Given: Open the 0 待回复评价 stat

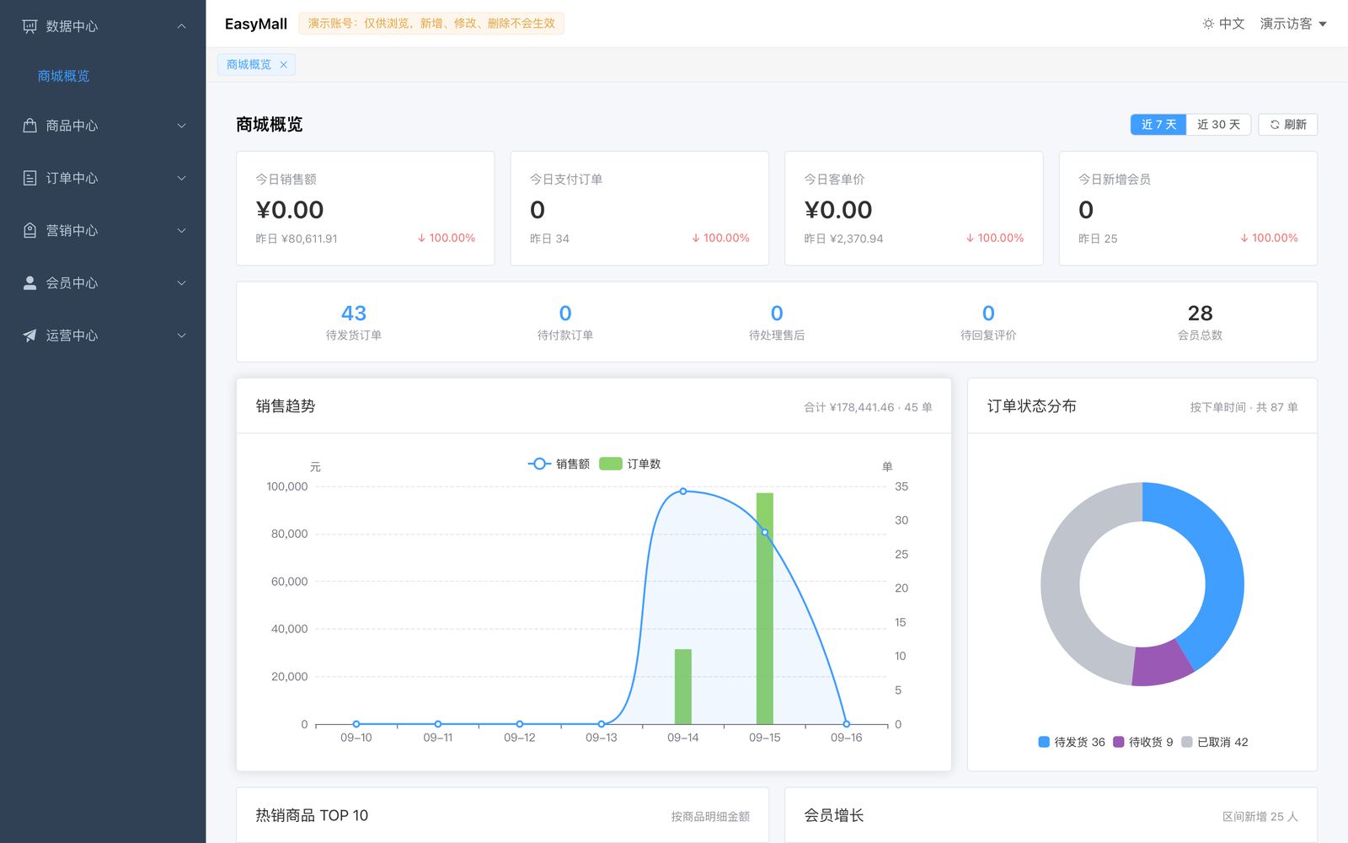Looking at the screenshot, I should click(988, 322).
